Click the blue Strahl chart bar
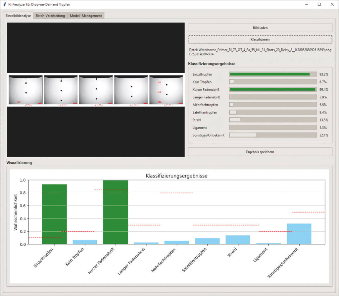This screenshot has width=339, height=296. pyautogui.click(x=238, y=240)
